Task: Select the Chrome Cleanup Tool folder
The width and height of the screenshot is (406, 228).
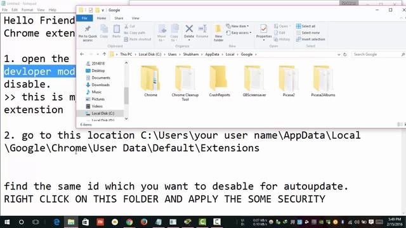Action: point(185,83)
